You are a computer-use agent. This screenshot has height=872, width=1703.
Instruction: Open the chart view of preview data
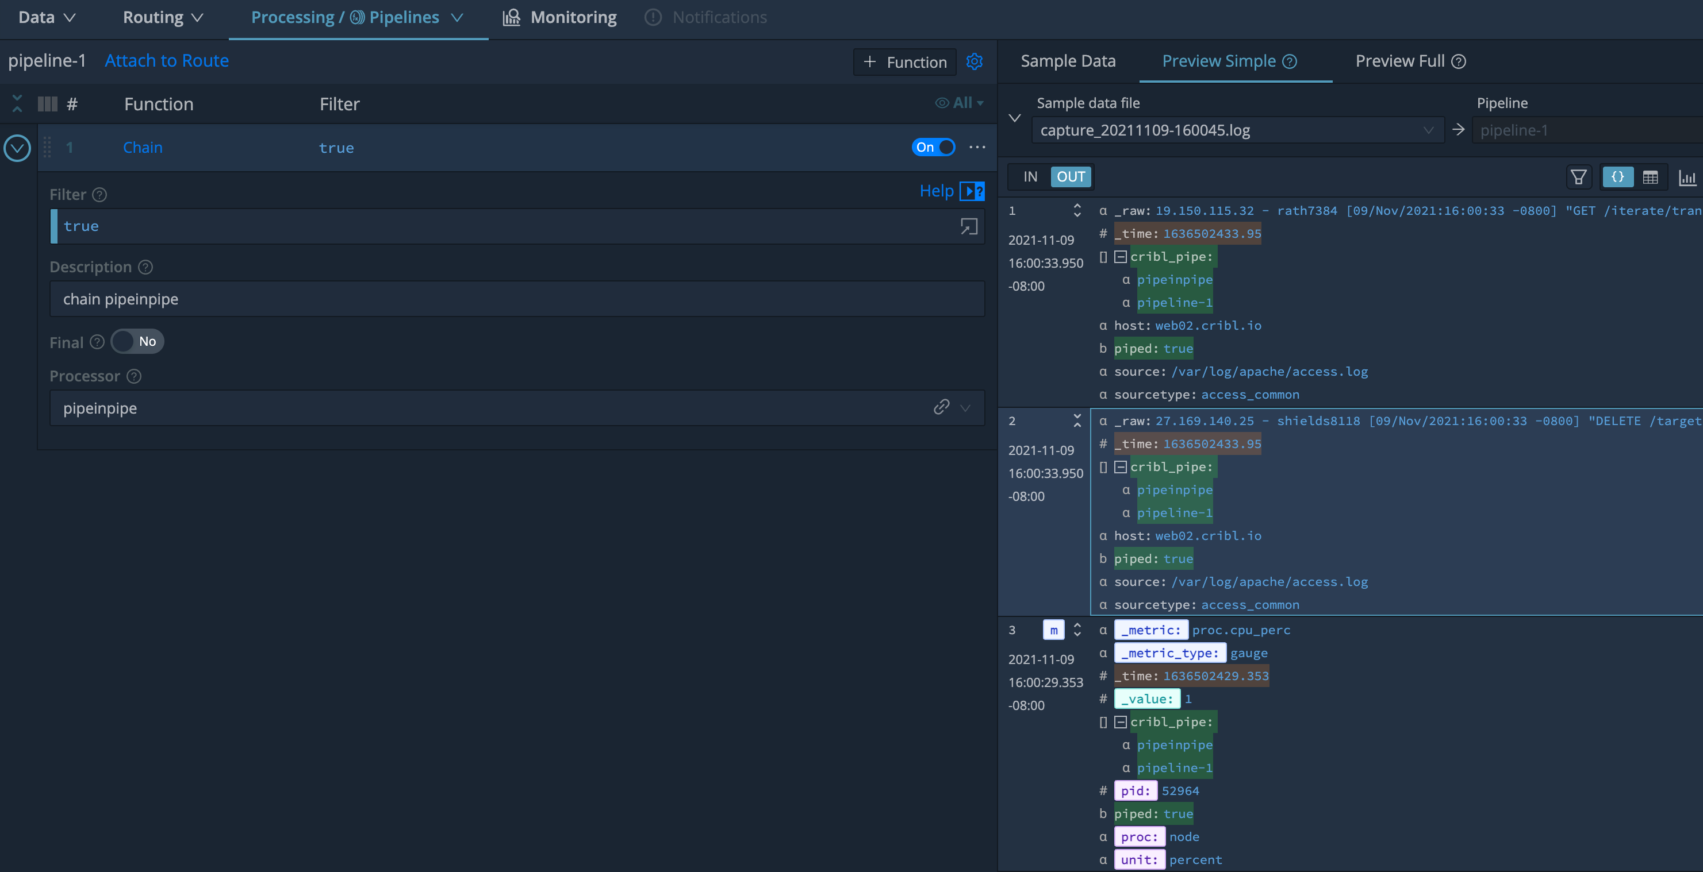pos(1688,176)
